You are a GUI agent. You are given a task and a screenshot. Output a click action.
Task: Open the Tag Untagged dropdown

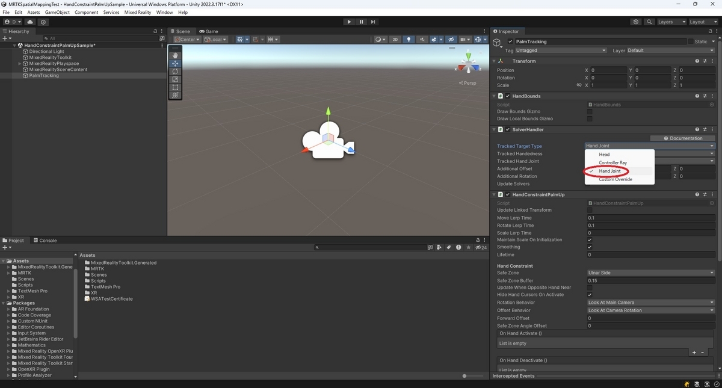tap(561, 51)
